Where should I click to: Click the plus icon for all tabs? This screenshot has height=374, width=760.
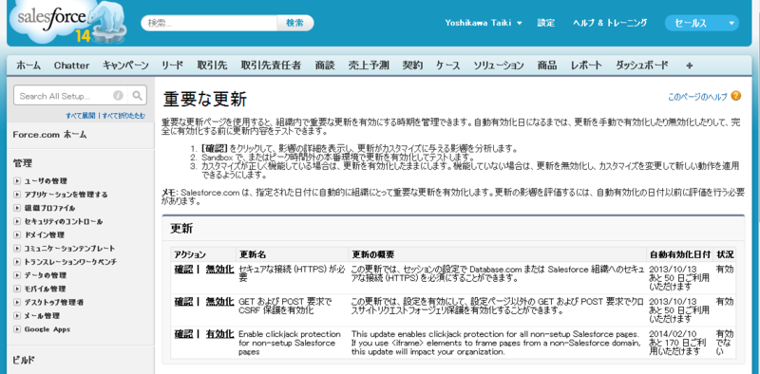tap(690, 65)
